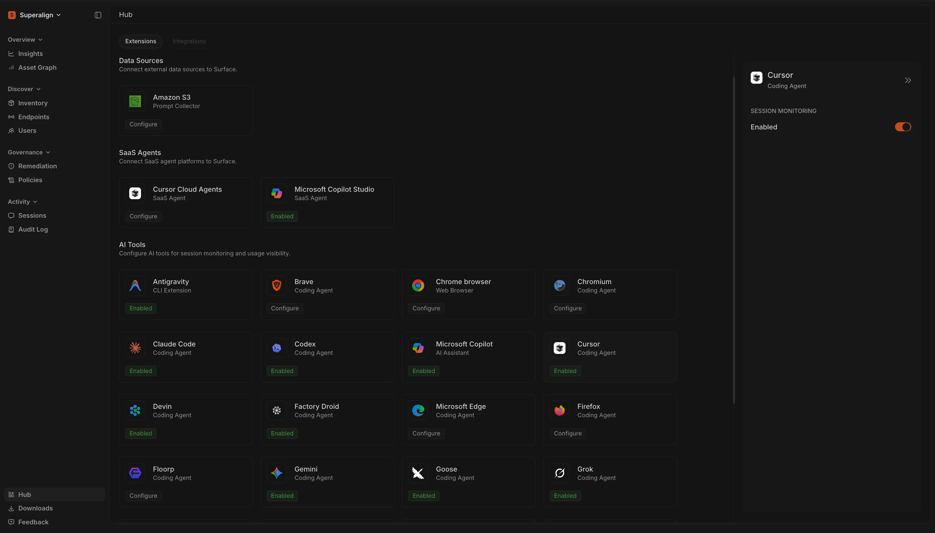Collapse the Activity sidebar section
The height and width of the screenshot is (533, 935).
22,202
